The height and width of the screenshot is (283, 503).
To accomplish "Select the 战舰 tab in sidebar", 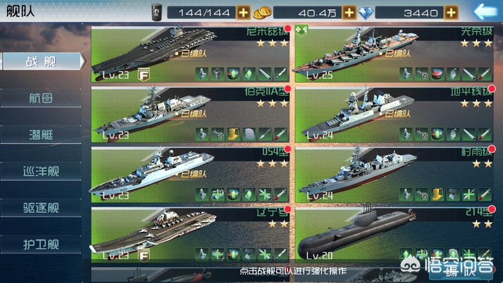I will click(x=42, y=61).
